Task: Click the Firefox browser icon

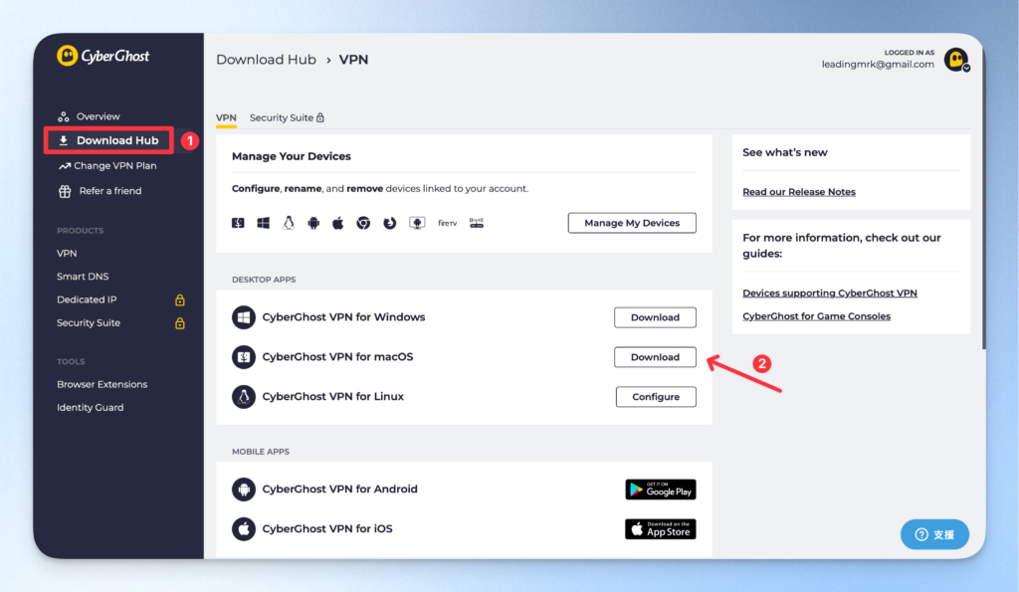Action: (389, 223)
